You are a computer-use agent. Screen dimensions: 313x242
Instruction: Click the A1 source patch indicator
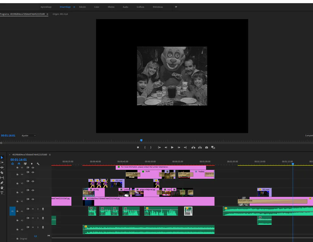(x=13, y=211)
